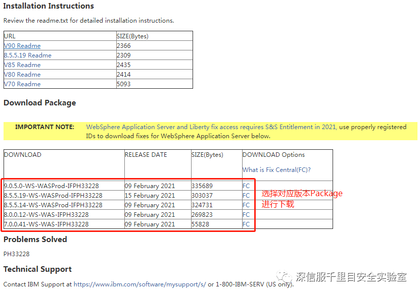This screenshot has height=295, width=420.
Task: Click the 'Review the readme.txt' instruction sentence
Action: point(88,21)
